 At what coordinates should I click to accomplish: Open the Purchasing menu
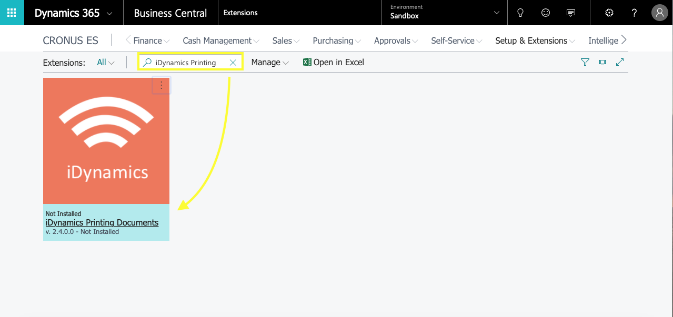pos(337,40)
